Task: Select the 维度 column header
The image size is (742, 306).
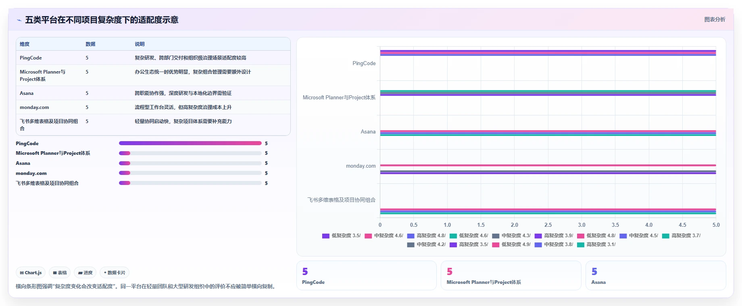Action: click(25, 44)
